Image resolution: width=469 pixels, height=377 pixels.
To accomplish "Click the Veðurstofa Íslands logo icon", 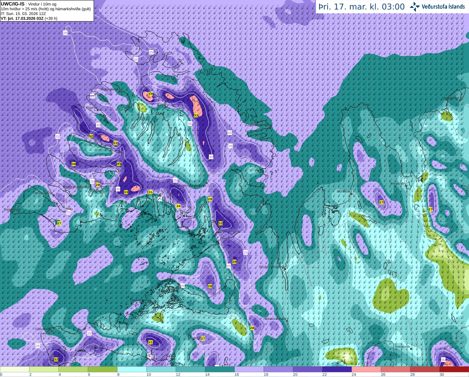I will click(x=415, y=7).
